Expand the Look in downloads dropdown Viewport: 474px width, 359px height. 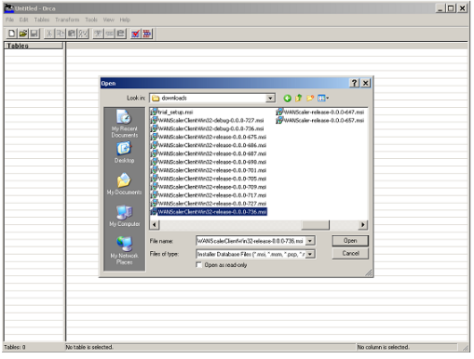click(x=270, y=99)
